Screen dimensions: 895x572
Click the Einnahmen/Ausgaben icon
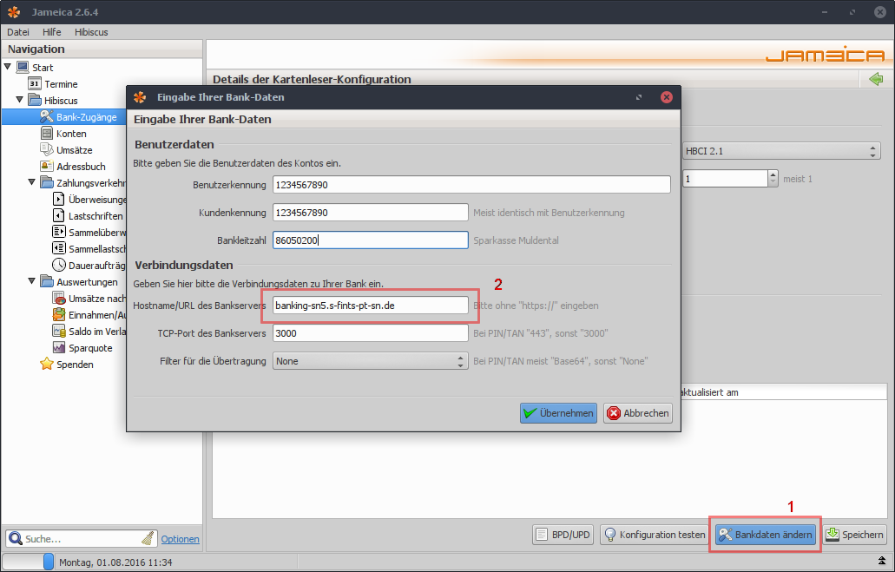pos(59,314)
